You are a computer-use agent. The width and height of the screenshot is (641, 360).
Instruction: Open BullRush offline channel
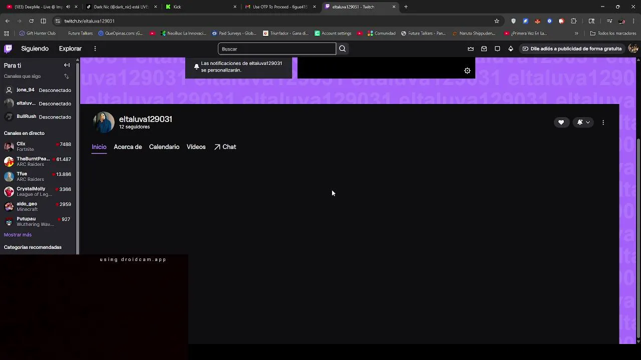click(38, 117)
